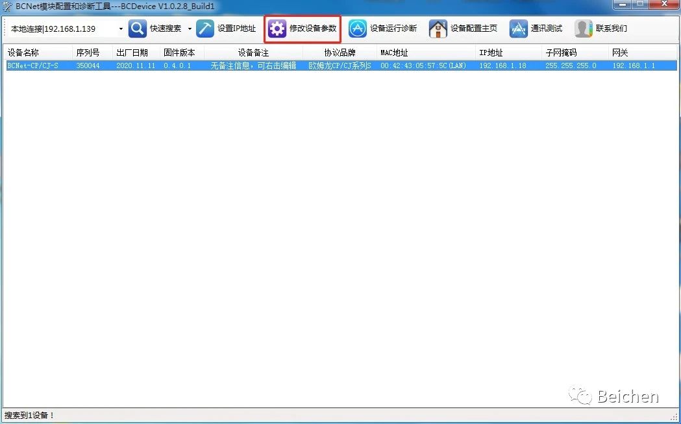Sort by 序列号 column header
681x424 pixels.
point(92,53)
